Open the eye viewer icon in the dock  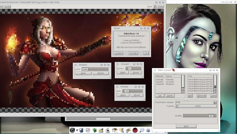click(x=115, y=130)
